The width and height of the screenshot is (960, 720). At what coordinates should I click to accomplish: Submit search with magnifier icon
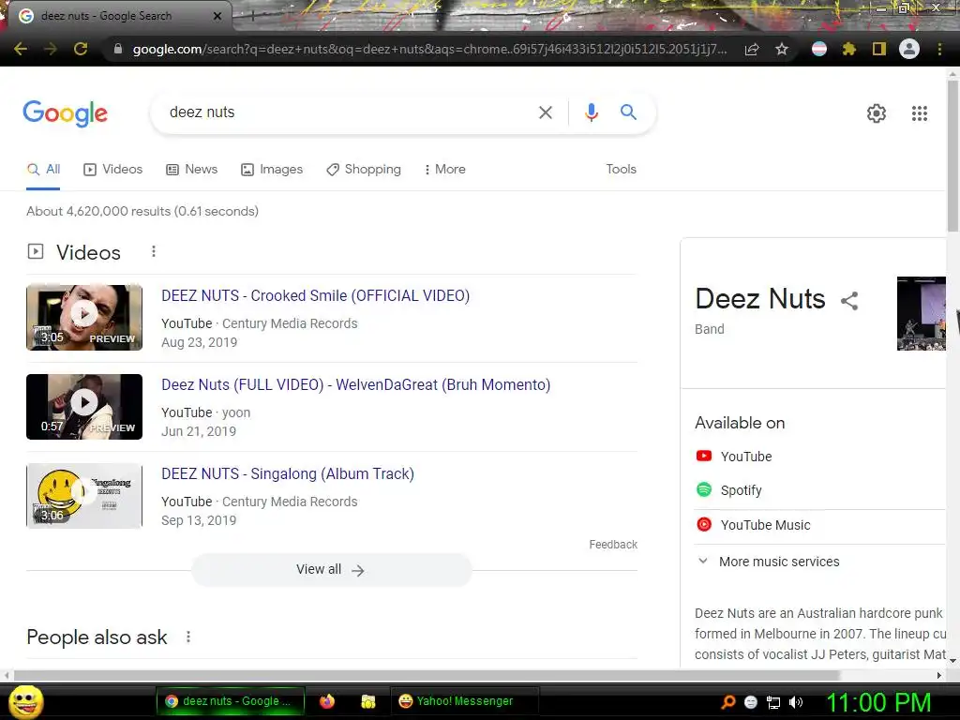pyautogui.click(x=628, y=112)
